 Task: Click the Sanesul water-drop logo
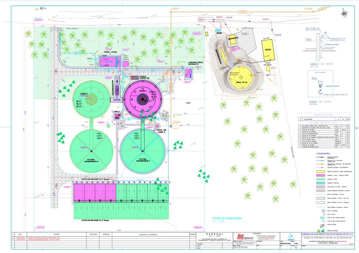[x=290, y=236]
